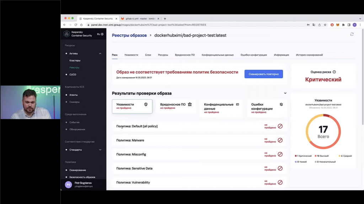Viewport: 364px width, 204px height.
Task: Open Сканирование in the sidebar
Action: click(77, 170)
